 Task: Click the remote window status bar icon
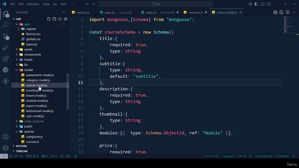4,156
